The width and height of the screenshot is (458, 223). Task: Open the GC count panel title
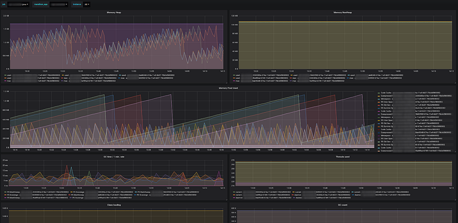[x=342, y=205]
